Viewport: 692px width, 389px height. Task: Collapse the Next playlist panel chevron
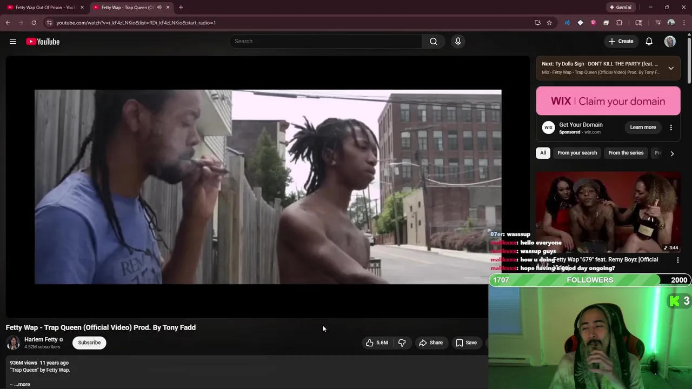coord(671,68)
